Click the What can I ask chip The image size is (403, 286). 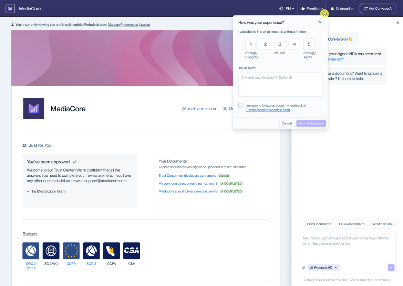click(383, 224)
